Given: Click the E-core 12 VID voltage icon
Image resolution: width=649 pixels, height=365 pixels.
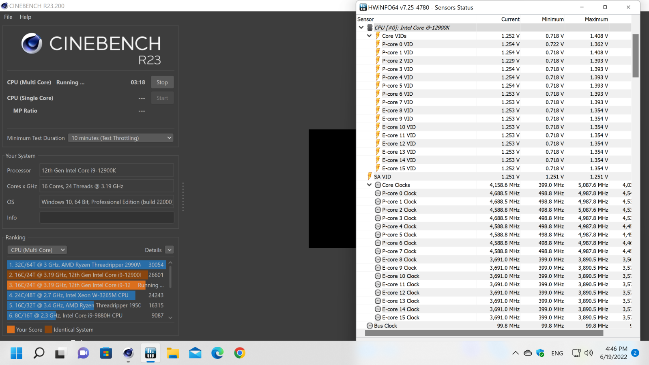Looking at the screenshot, I should tap(378, 144).
